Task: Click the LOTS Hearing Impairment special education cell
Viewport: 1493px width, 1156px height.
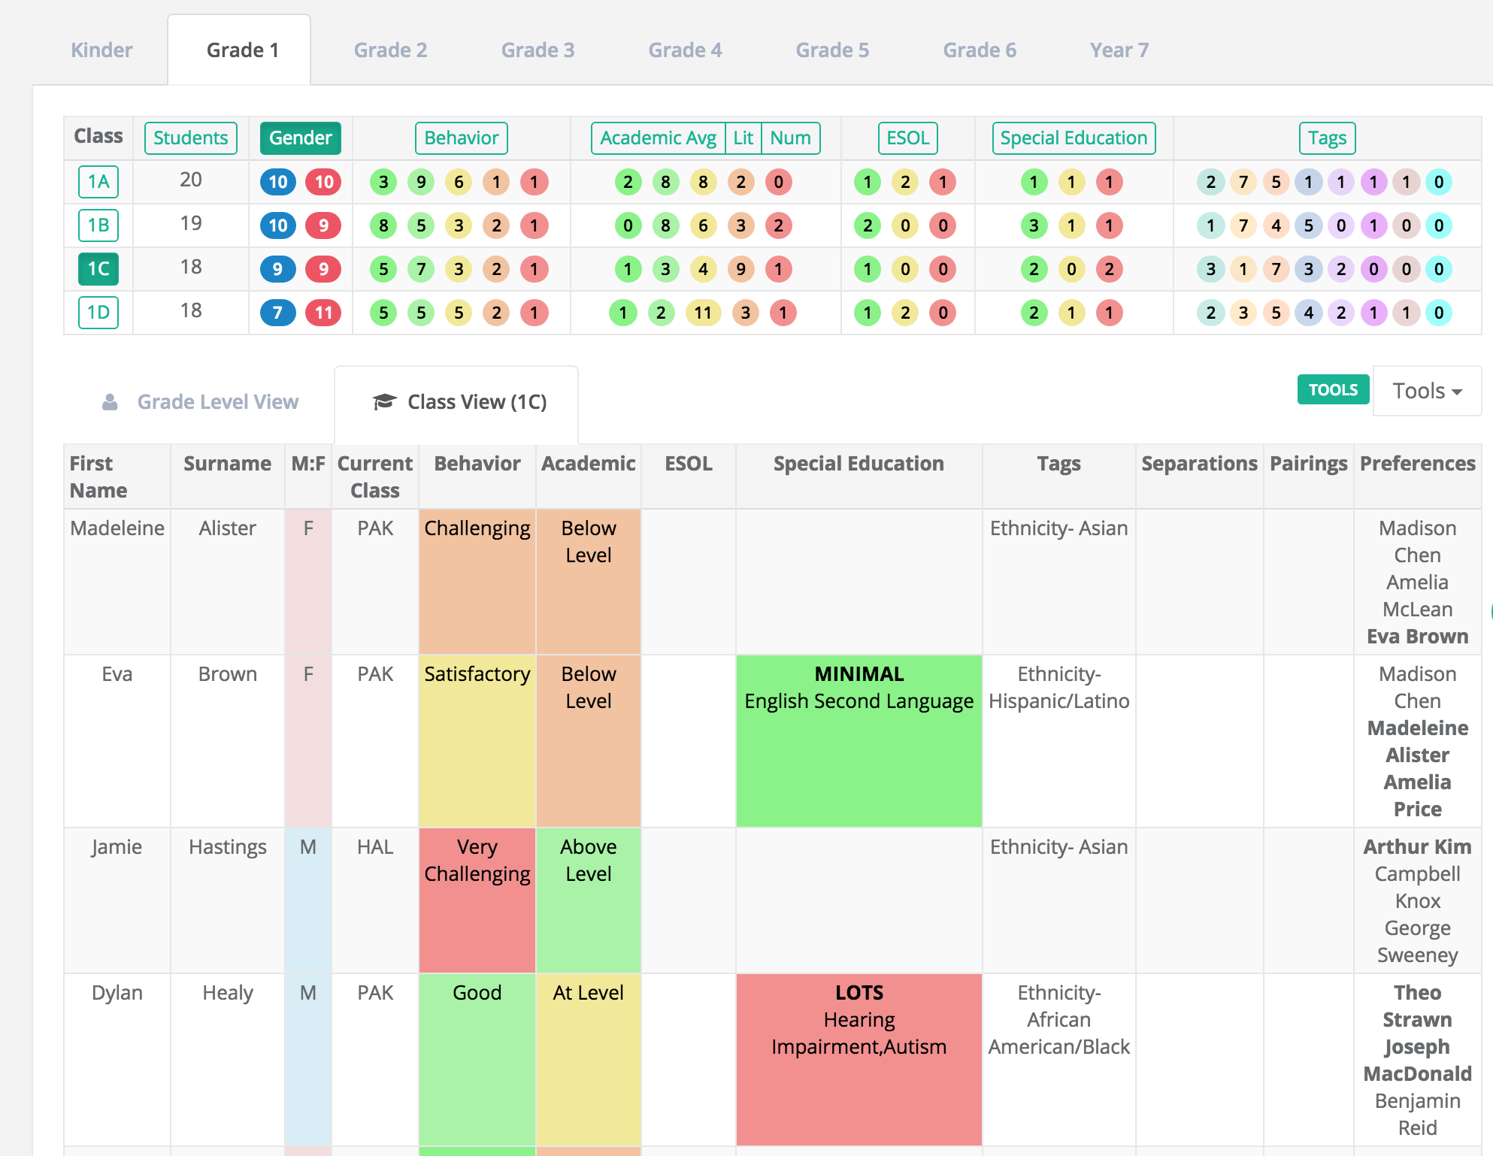Action: 859,1060
